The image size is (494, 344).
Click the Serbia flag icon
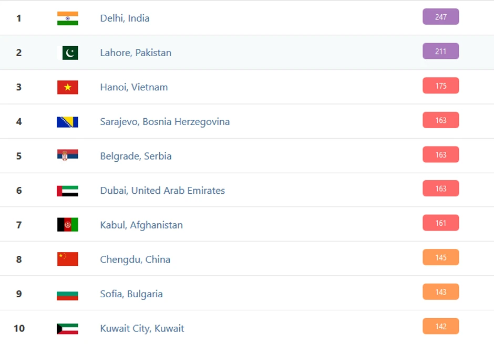(x=67, y=155)
